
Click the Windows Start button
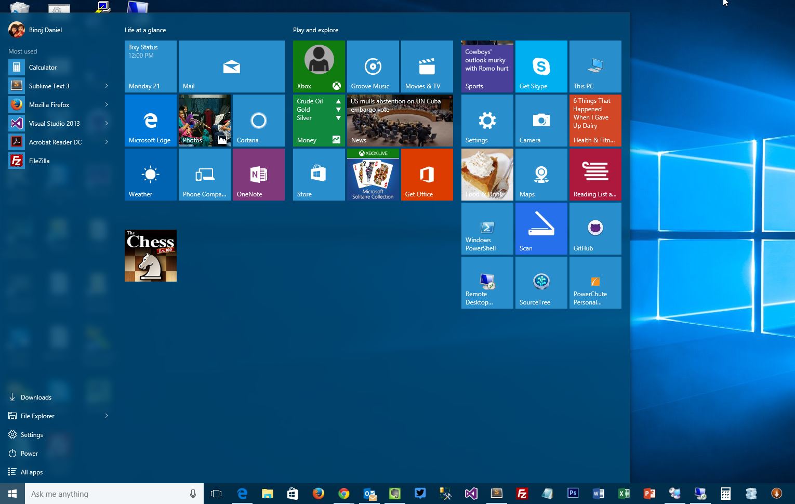(x=12, y=494)
